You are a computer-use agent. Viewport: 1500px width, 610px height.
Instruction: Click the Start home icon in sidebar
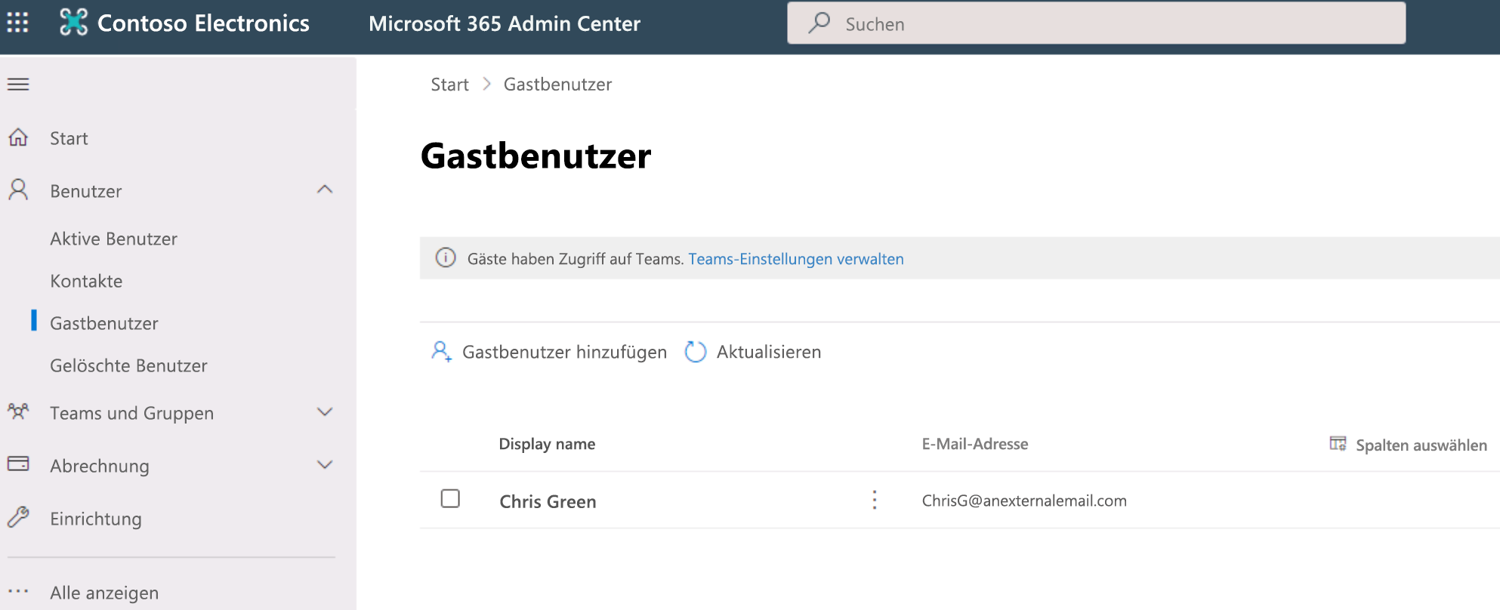click(x=18, y=137)
